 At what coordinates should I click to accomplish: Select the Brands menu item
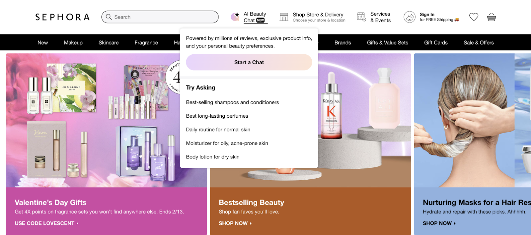[342, 42]
